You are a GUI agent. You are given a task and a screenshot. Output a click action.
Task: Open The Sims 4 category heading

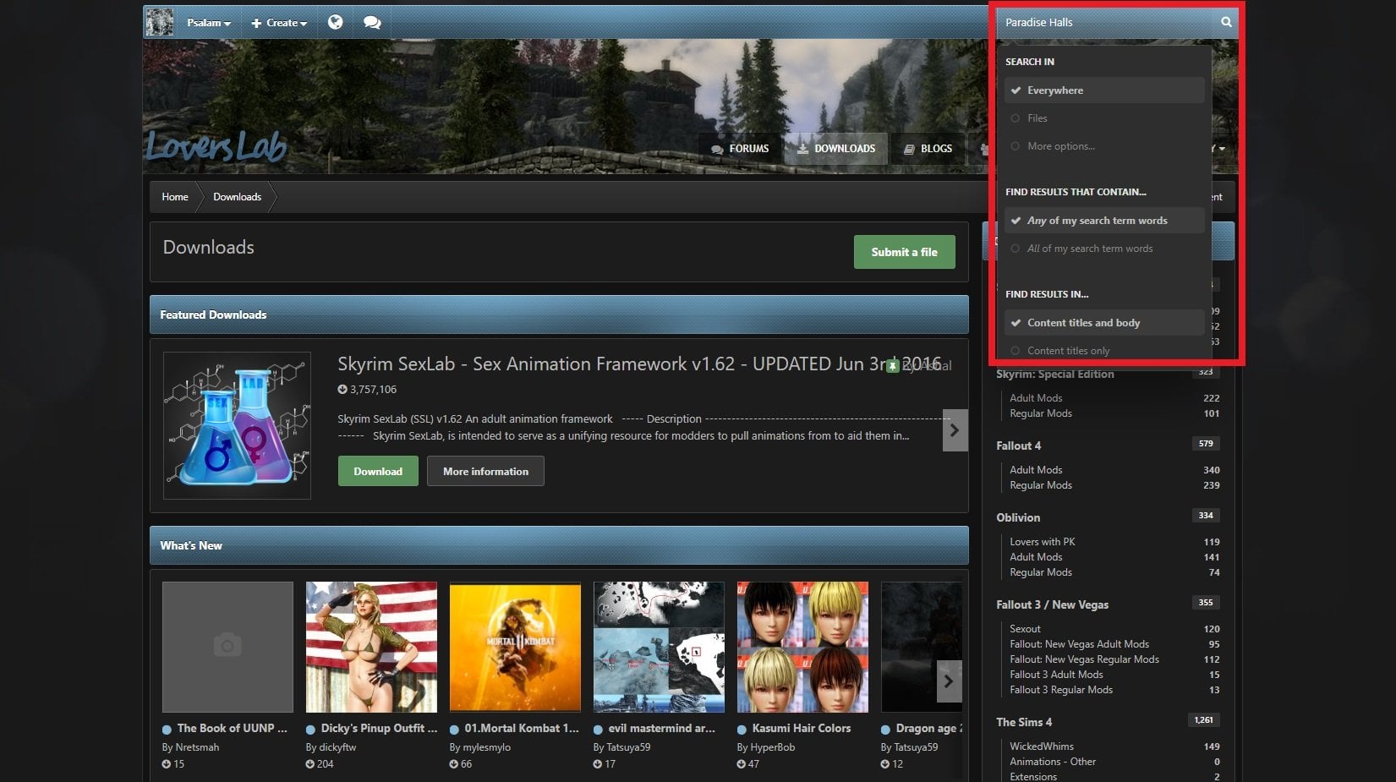(1024, 723)
